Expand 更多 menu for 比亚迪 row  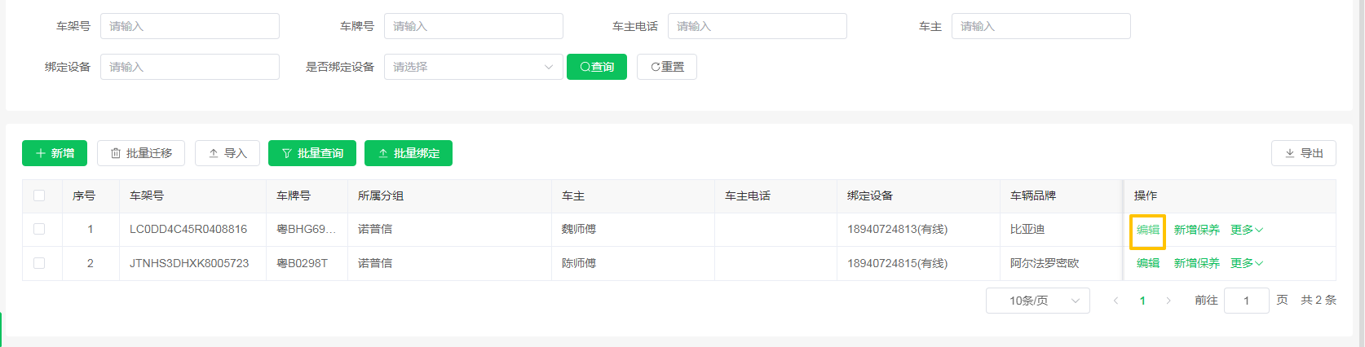point(1246,230)
